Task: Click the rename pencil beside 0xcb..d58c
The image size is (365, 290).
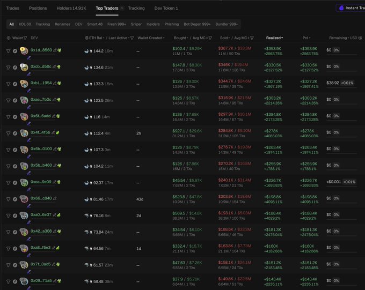Action: tap(54, 66)
